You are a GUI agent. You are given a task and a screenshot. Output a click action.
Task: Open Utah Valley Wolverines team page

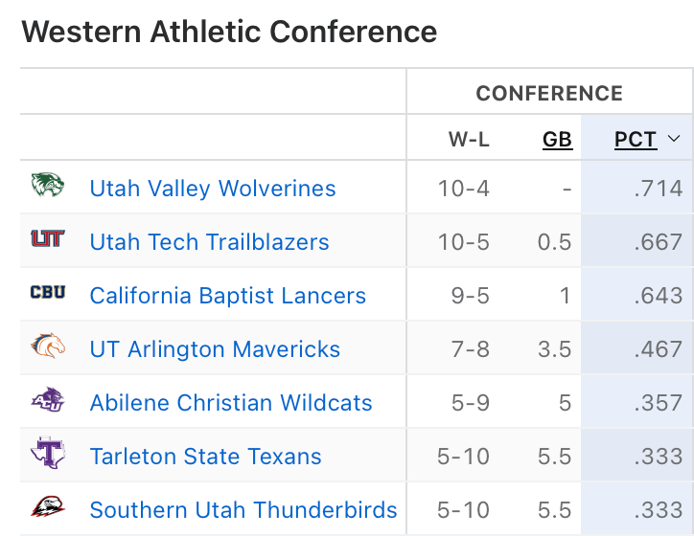(x=213, y=189)
